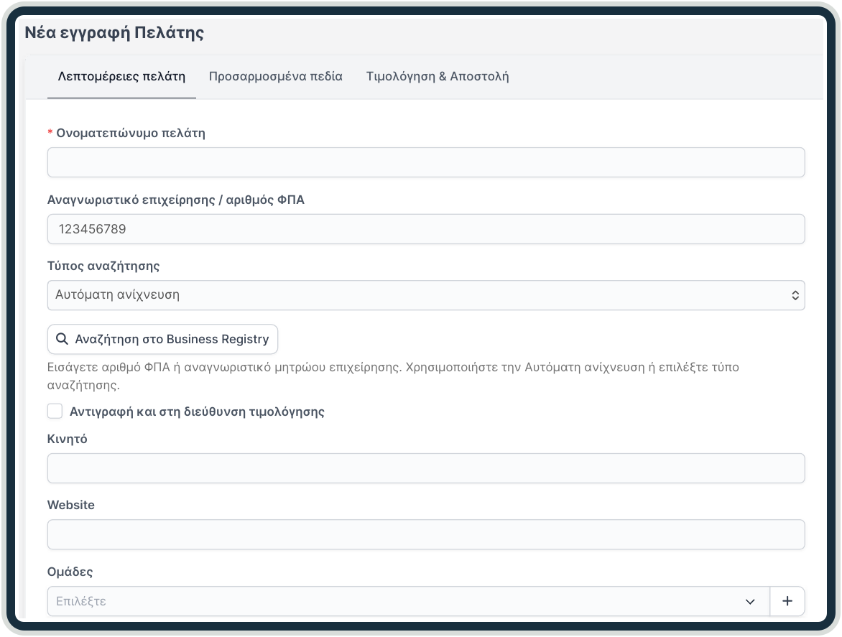Viewport: 842px width, 637px height.
Task: Tick the copy to billing address checkbox
Action: tap(55, 411)
